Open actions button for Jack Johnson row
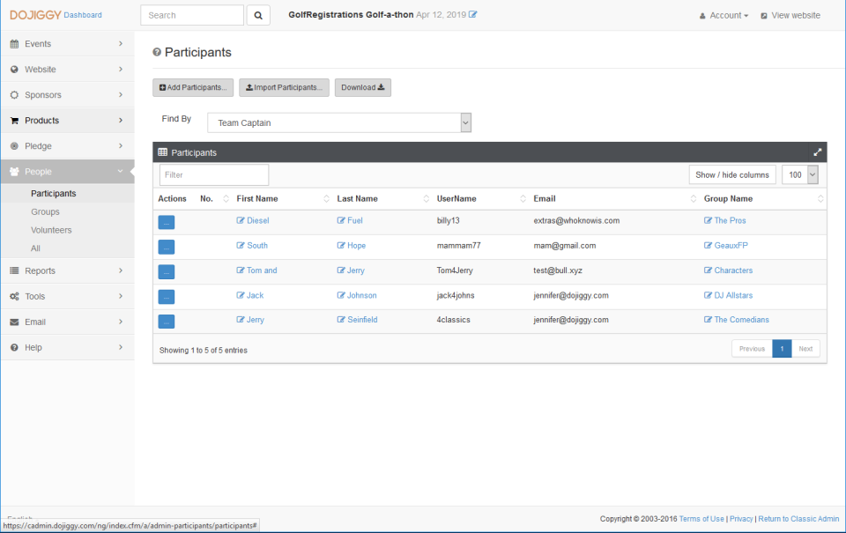846x533 pixels. pyautogui.click(x=167, y=296)
